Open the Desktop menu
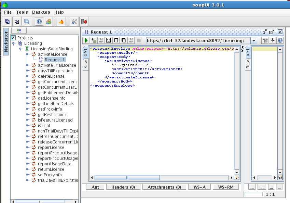290x203 pixels. point(41,12)
